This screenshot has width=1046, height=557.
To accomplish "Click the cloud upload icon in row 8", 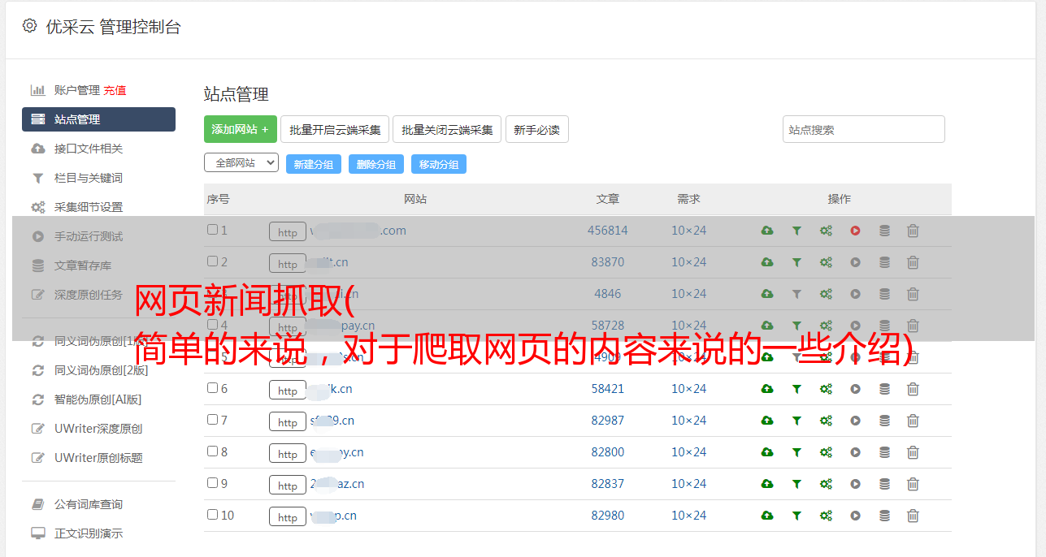I will 767,452.
